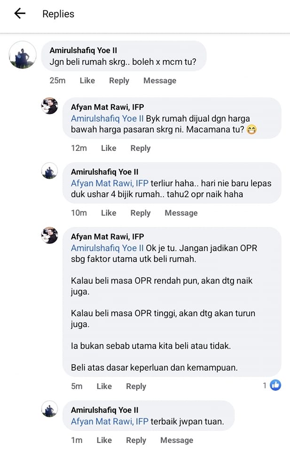Open Amirulshafiq's avatar on the 10m reply

click(49, 171)
